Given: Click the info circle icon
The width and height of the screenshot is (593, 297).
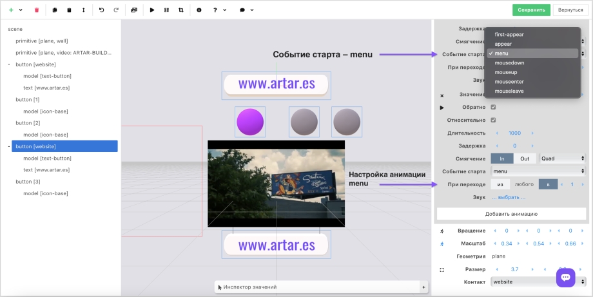Looking at the screenshot, I should [199, 10].
